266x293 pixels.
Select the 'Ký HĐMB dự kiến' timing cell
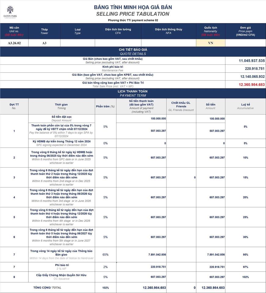pos(61,143)
